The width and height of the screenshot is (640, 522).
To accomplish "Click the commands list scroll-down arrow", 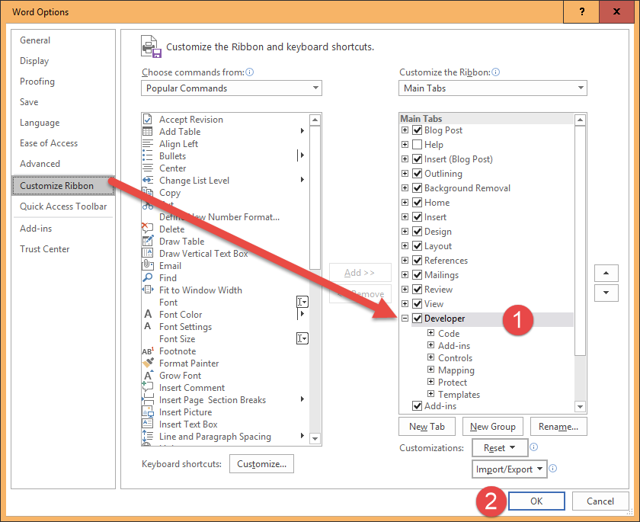I will (x=315, y=439).
